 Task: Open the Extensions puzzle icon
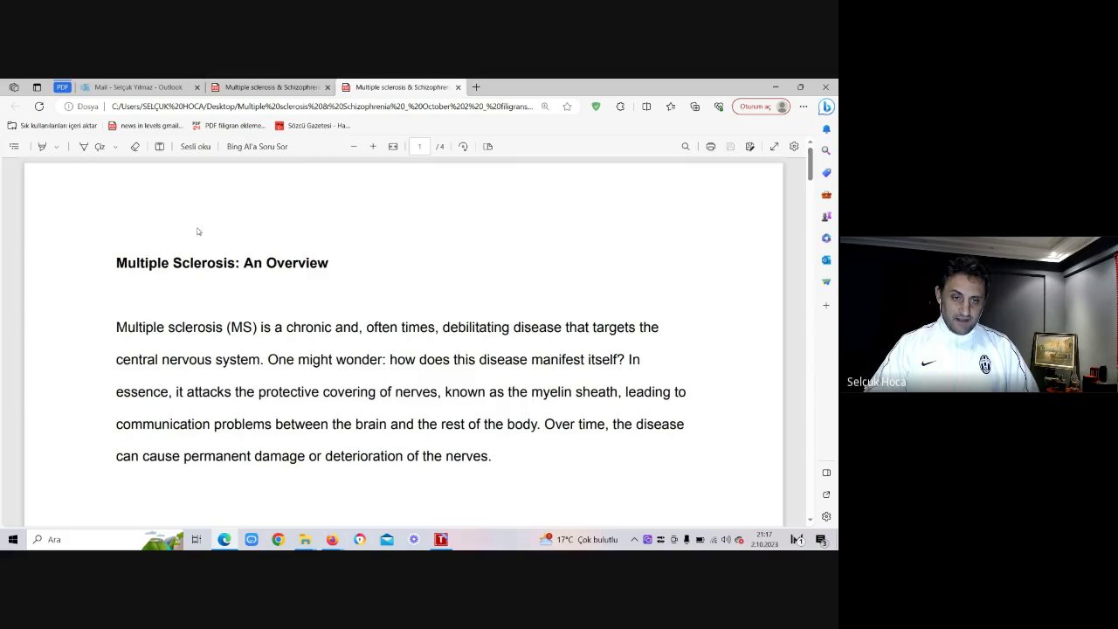(x=620, y=107)
